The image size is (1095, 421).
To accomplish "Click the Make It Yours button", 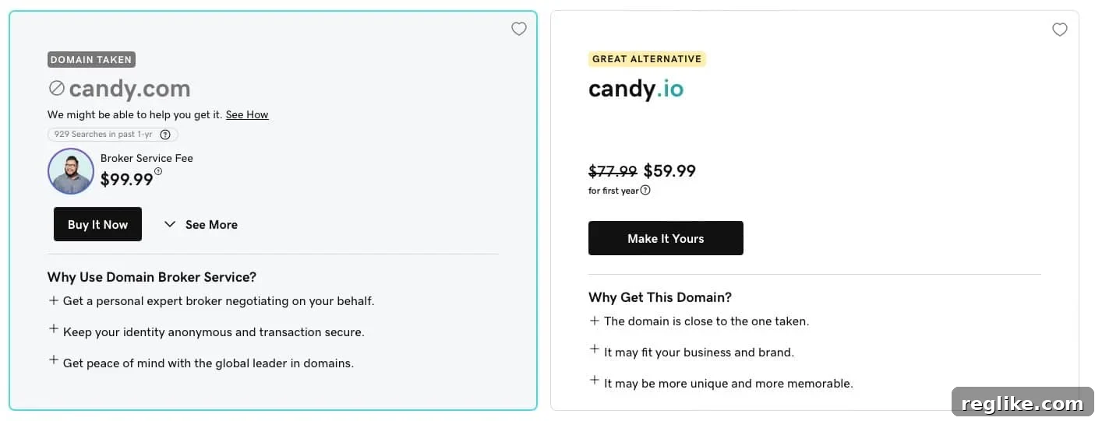I will [666, 238].
